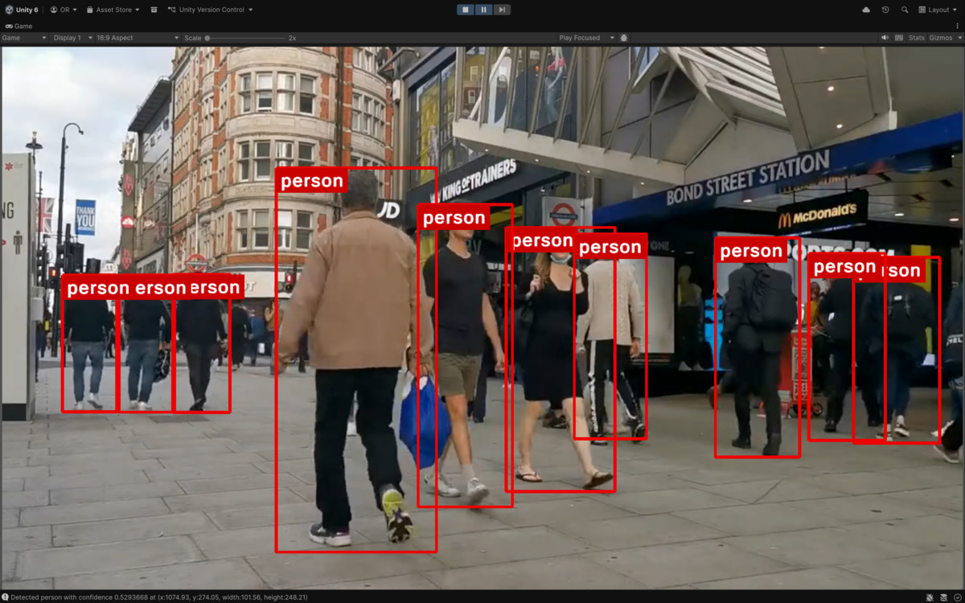This screenshot has height=603, width=965.
Task: Select the Game tab
Action: pos(18,26)
